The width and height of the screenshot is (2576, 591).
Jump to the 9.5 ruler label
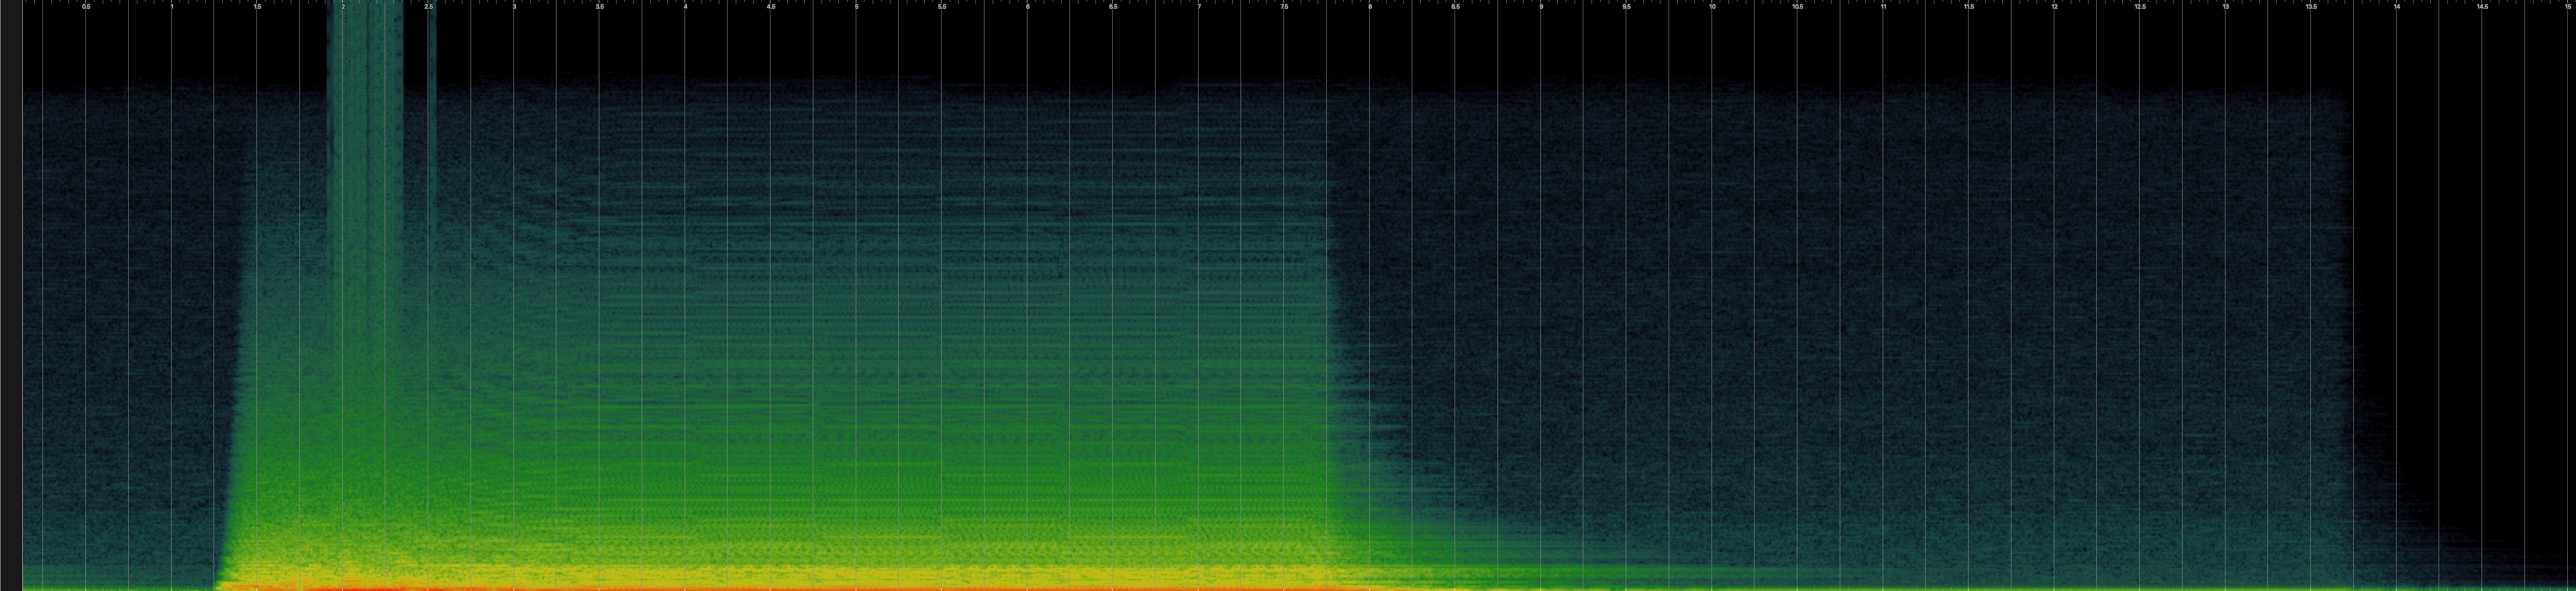coord(1626,7)
